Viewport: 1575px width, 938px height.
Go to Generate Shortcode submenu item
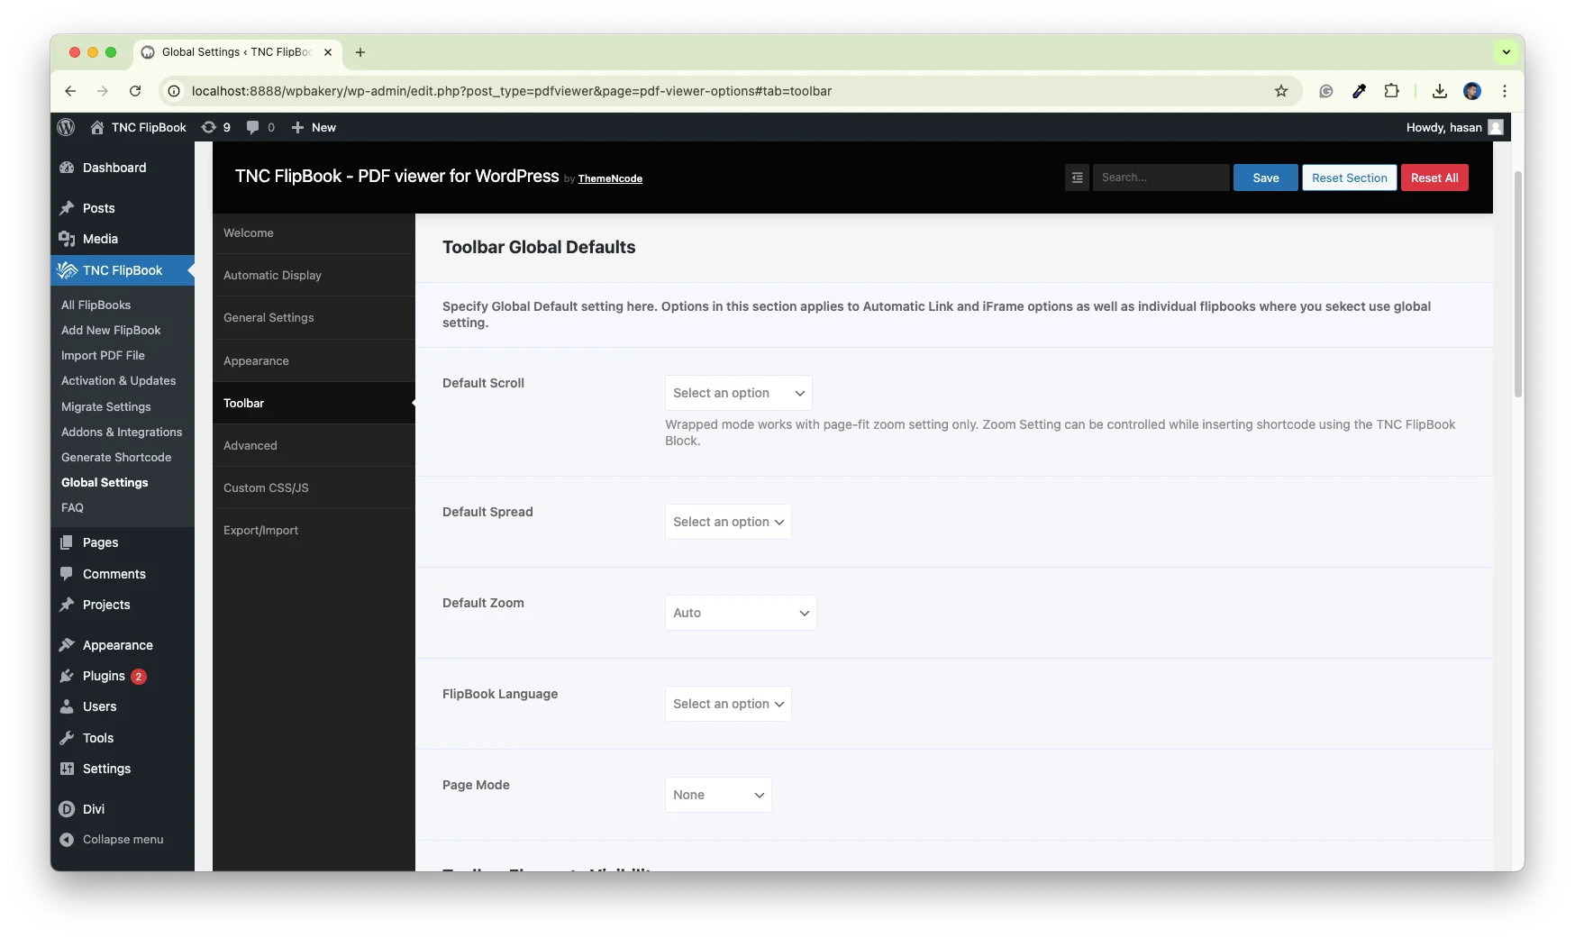tap(116, 457)
